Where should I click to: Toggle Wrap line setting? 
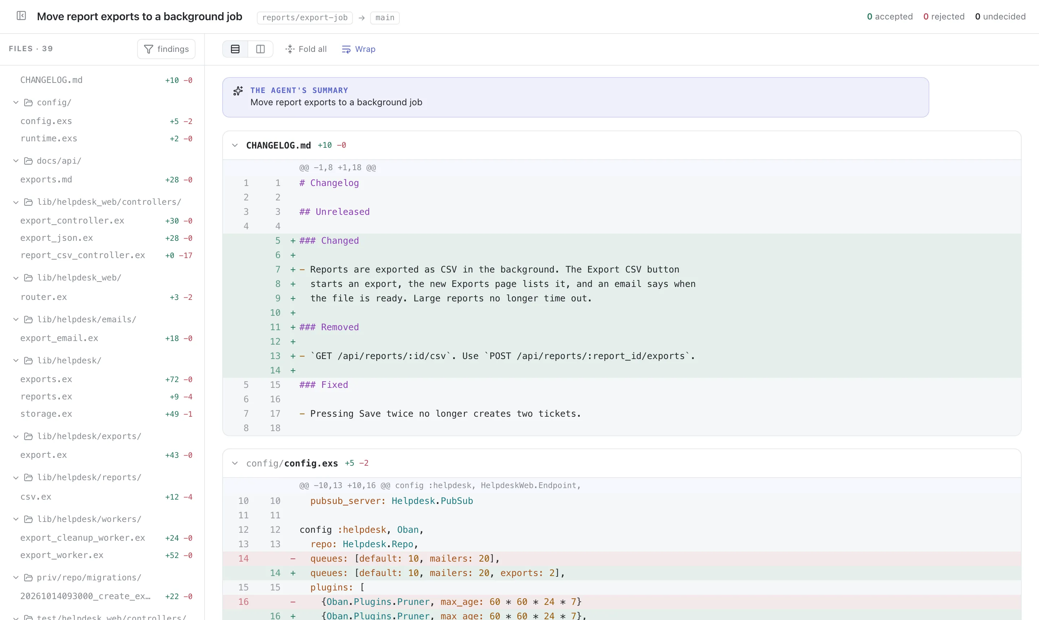[359, 49]
